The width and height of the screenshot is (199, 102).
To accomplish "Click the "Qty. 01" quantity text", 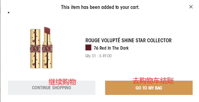I will (91, 56).
